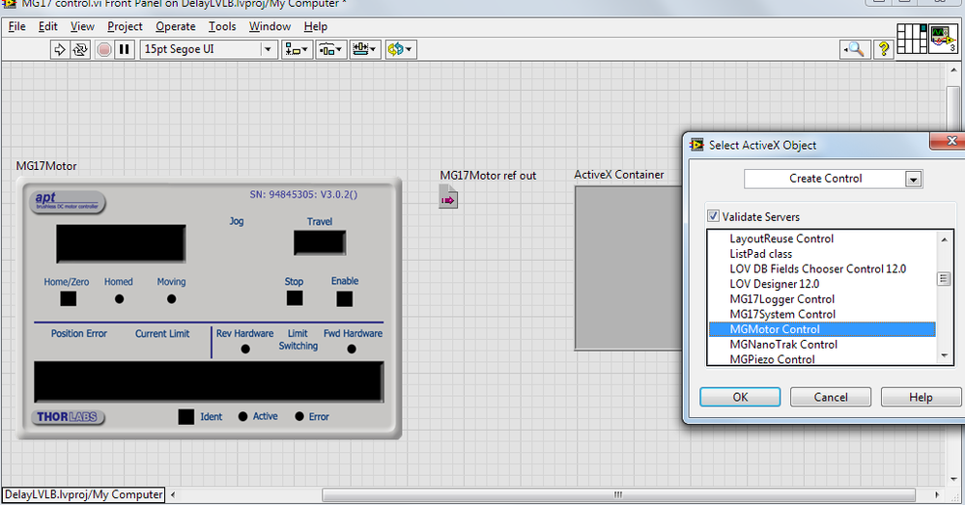Click the apt logo on motor panel

(x=67, y=202)
